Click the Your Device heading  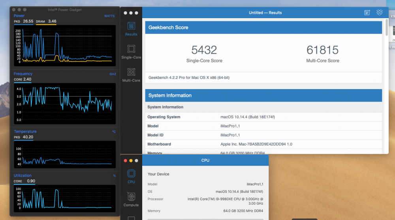(158, 174)
